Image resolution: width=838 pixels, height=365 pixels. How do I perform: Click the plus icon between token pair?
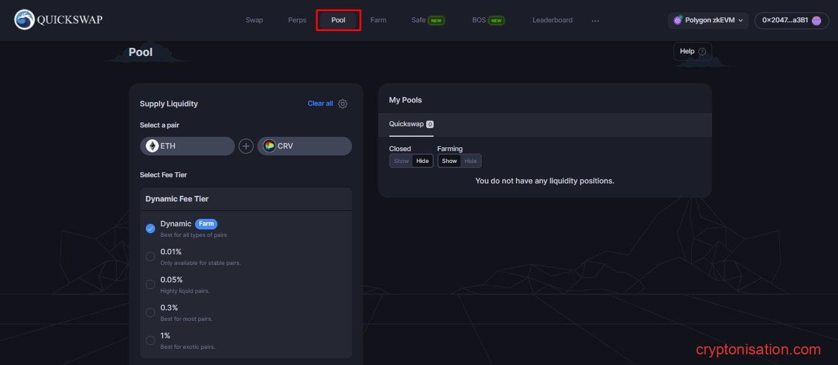pyautogui.click(x=246, y=146)
